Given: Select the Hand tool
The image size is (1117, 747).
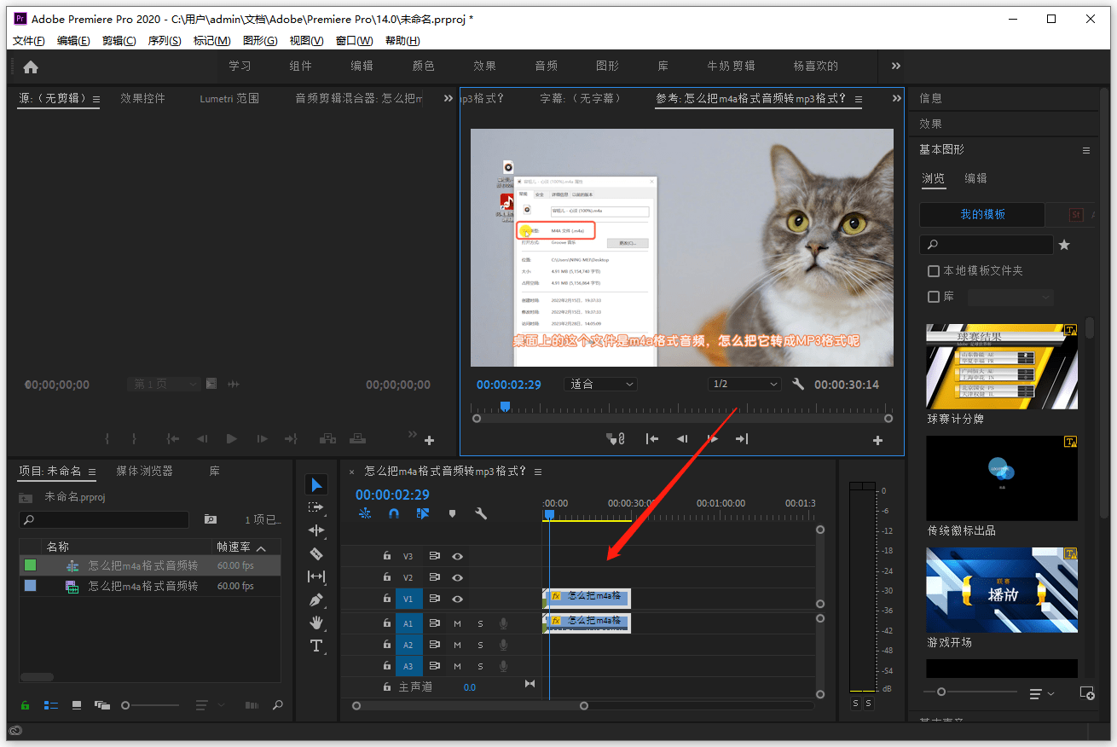Looking at the screenshot, I should click(316, 622).
